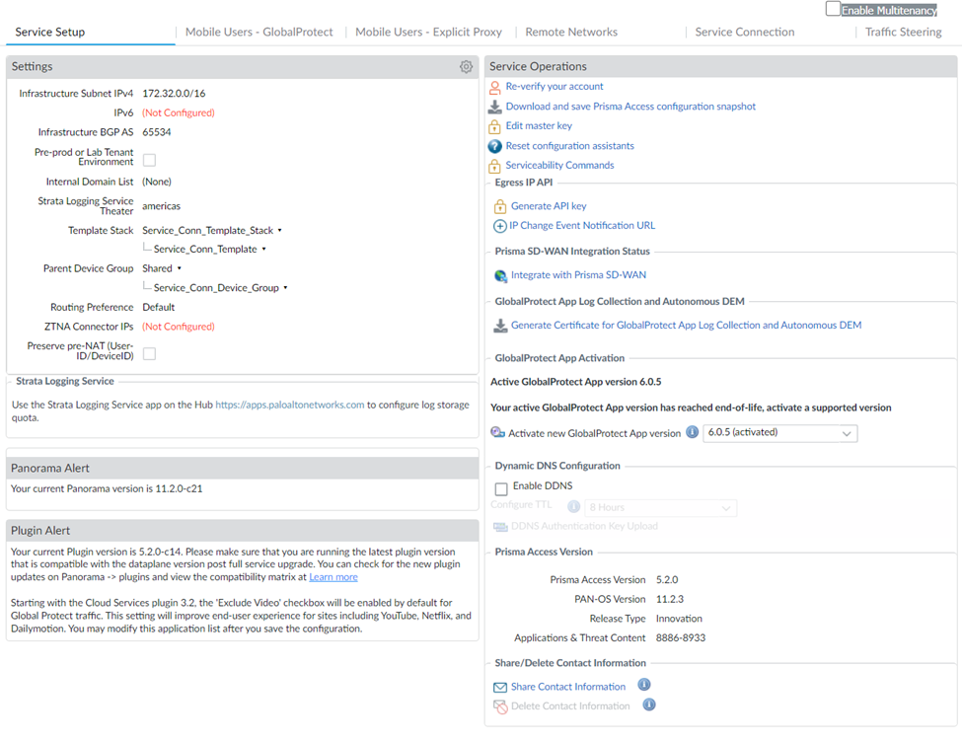Enable the Multitenancy checkbox
The height and width of the screenshot is (741, 962).
(833, 9)
